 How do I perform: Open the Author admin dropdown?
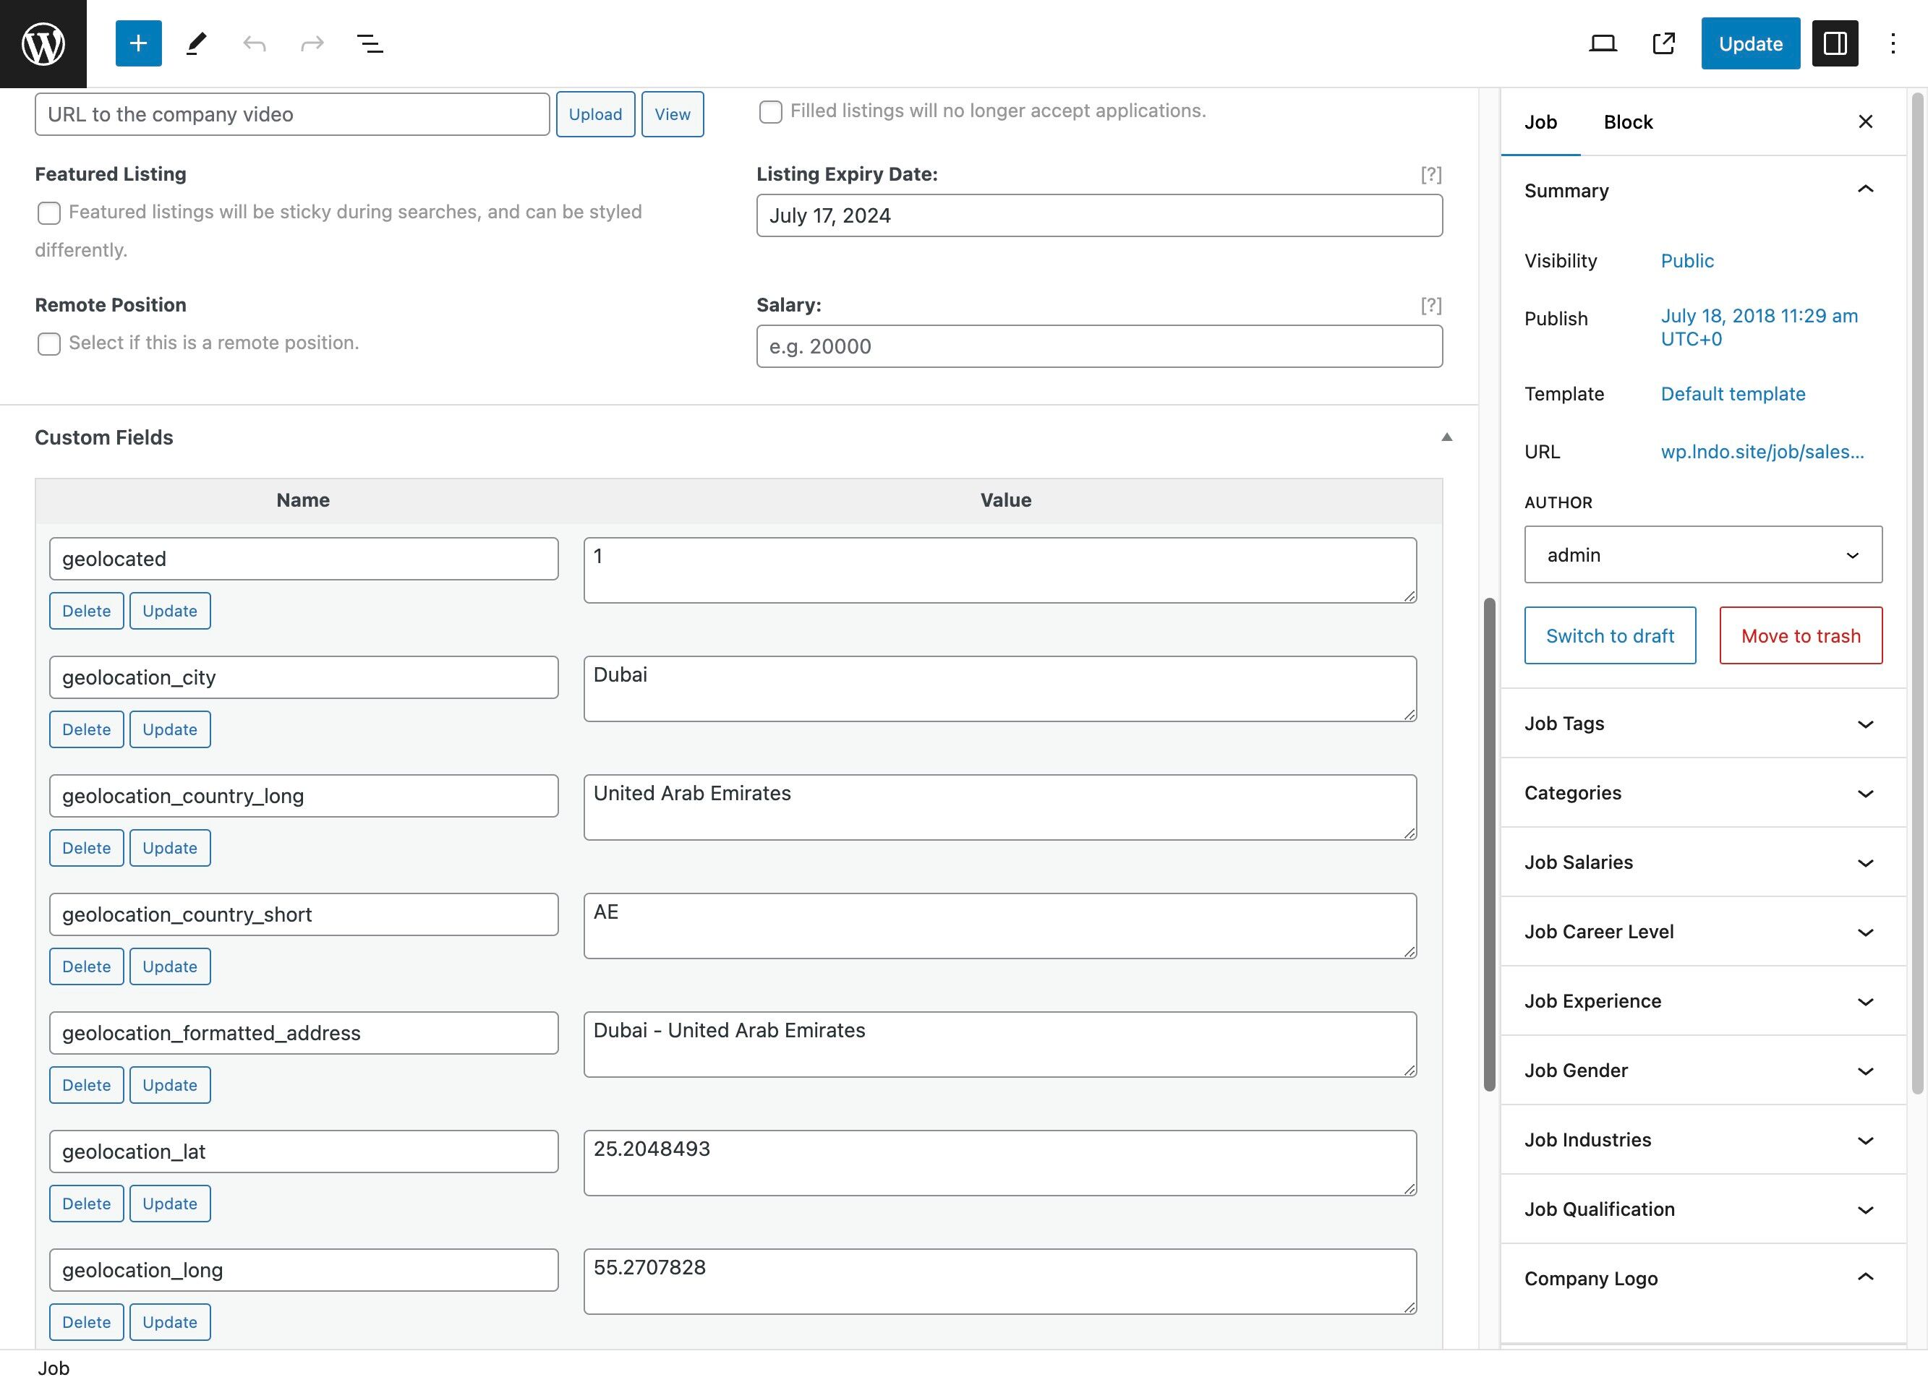1702,555
